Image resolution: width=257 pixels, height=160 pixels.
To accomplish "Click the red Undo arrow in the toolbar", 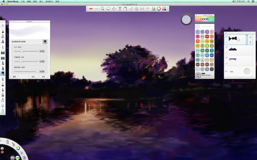I will tap(91, 9).
